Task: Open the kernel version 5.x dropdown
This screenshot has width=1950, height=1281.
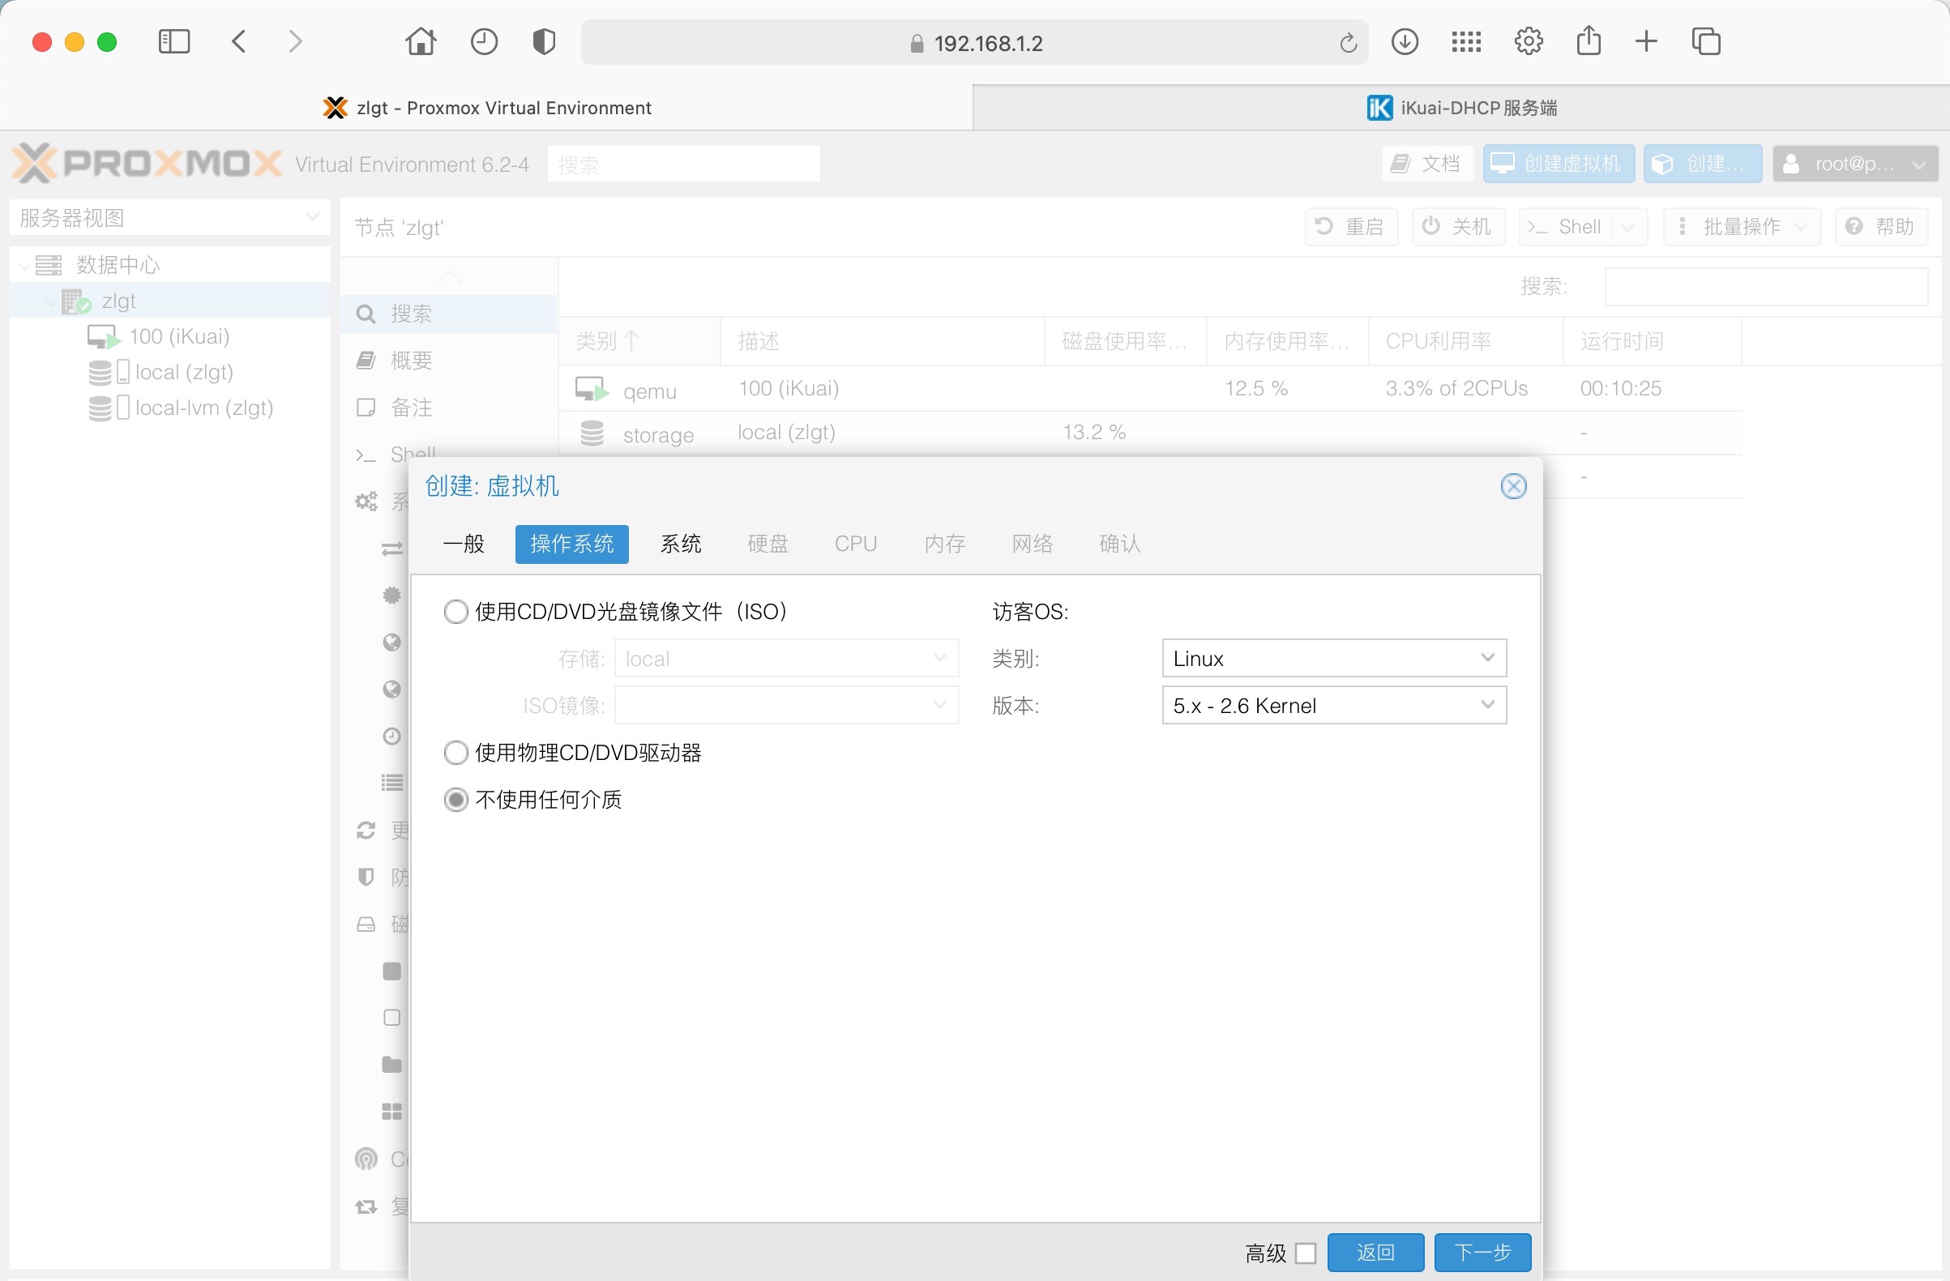Action: [x=1333, y=705]
